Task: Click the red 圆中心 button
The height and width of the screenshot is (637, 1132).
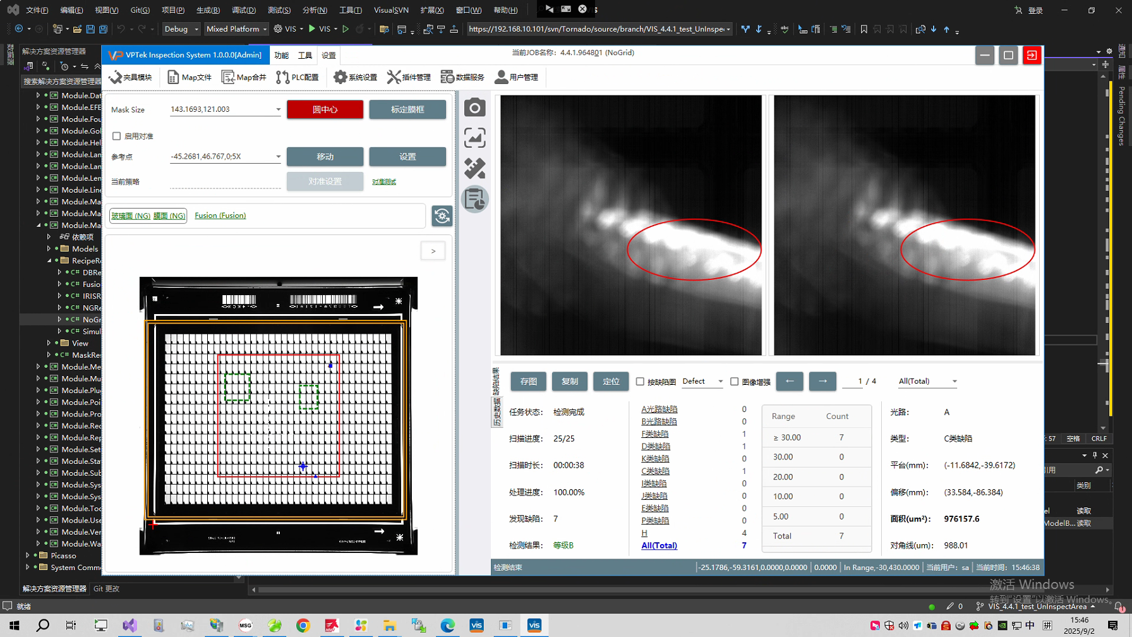Action: point(325,109)
